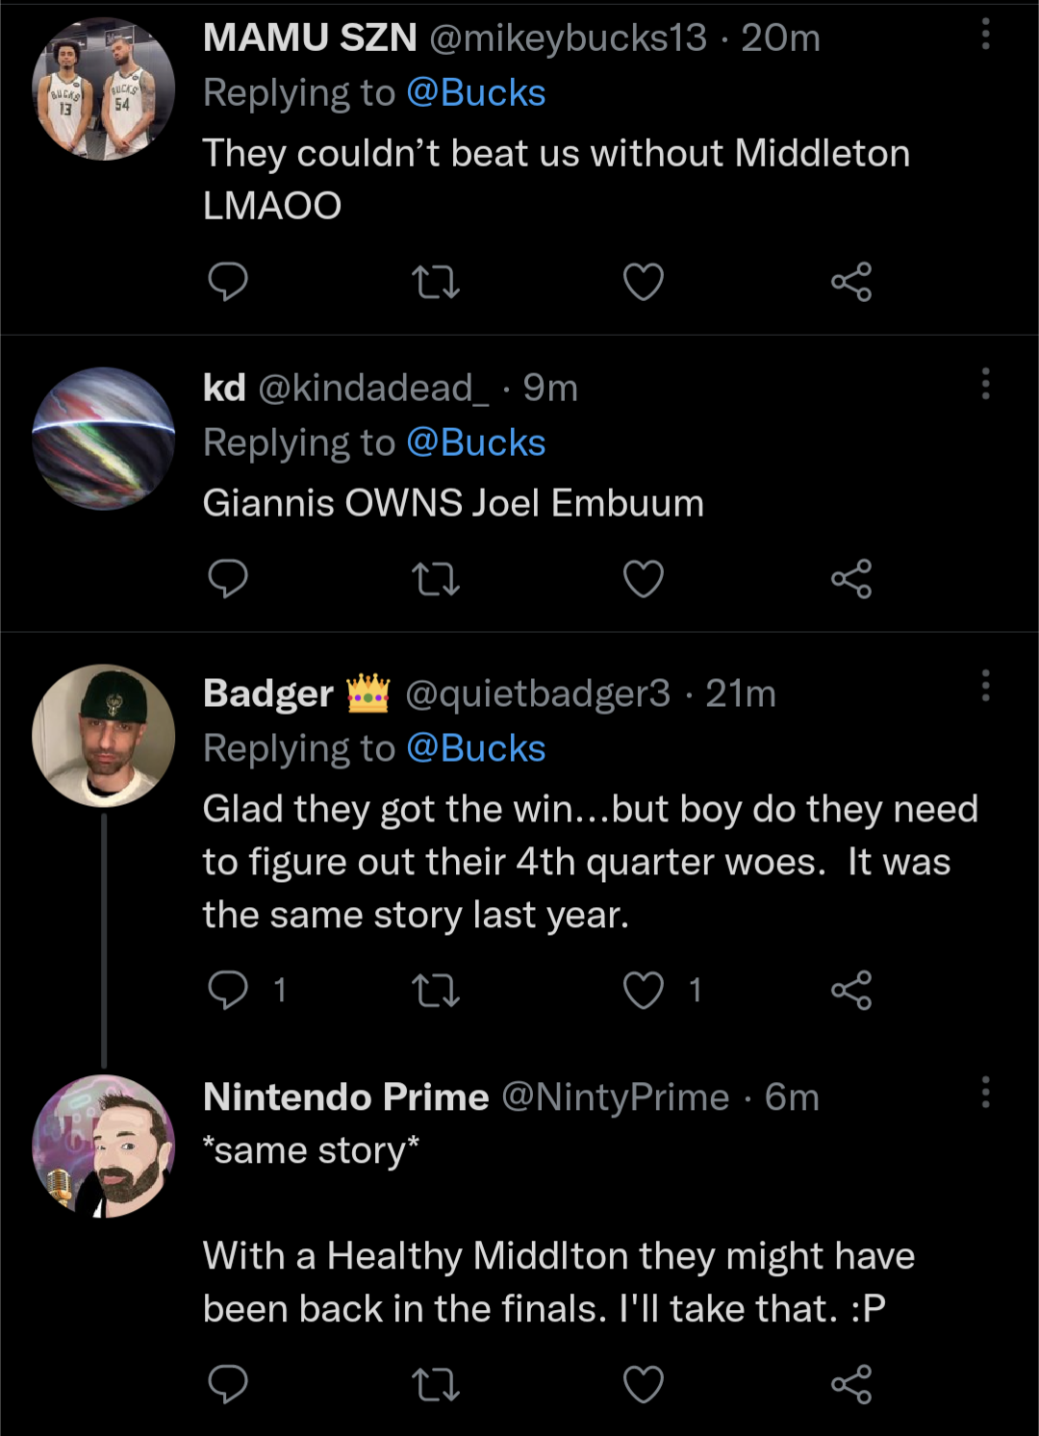This screenshot has width=1039, height=1436.
Task: Like the tweet about Middleton LMAOO
Action: click(x=644, y=282)
